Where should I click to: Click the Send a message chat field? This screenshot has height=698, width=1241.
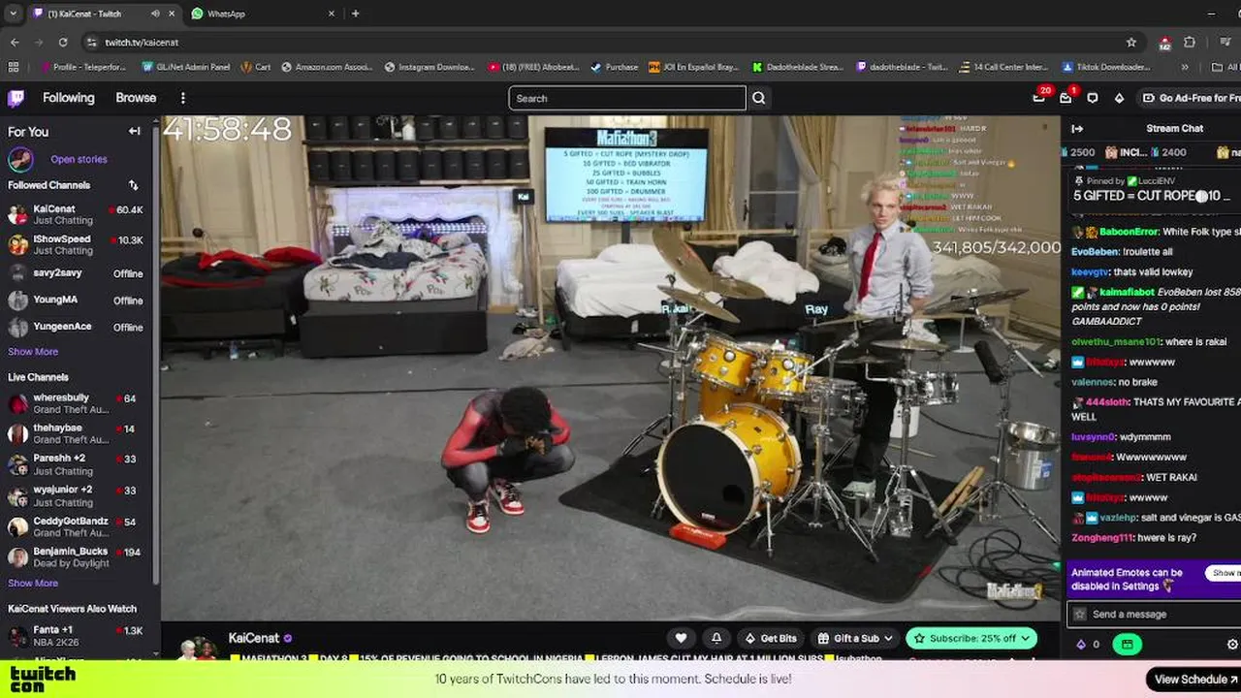click(x=1154, y=614)
